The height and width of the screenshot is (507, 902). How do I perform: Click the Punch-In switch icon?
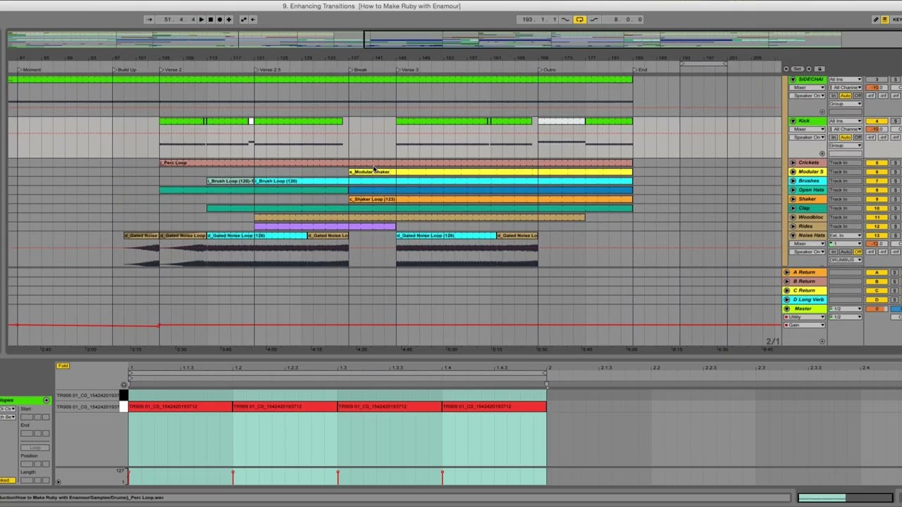[x=565, y=20]
